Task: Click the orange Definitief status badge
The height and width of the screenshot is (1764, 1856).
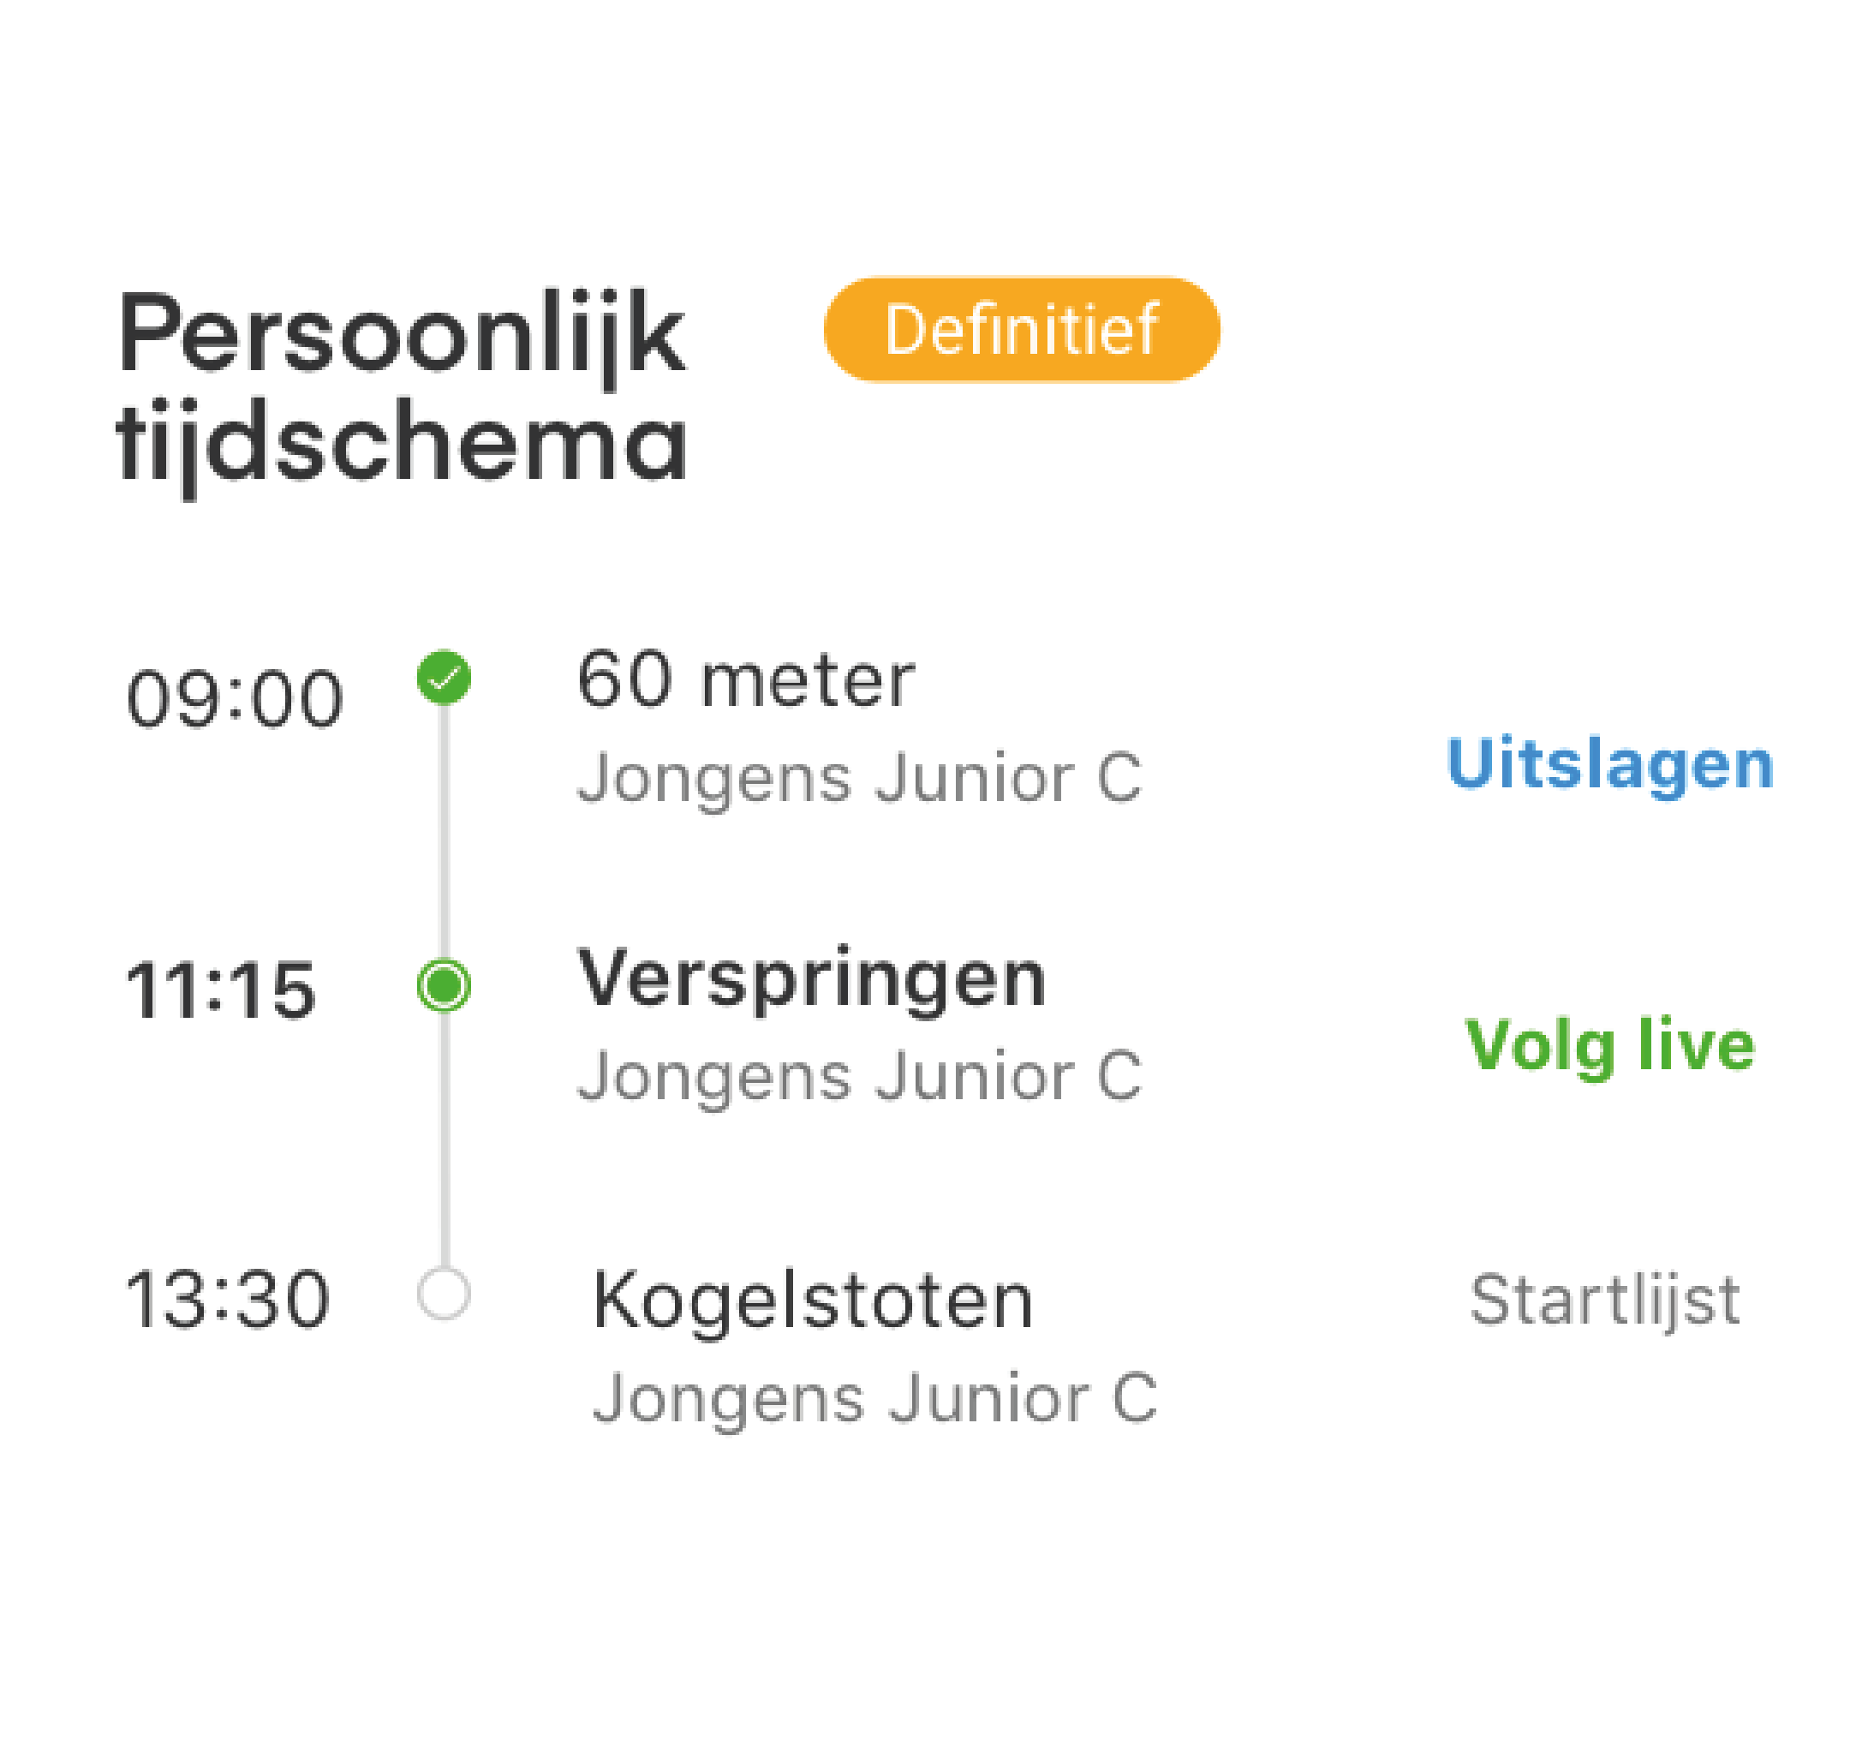Action: tap(1021, 330)
